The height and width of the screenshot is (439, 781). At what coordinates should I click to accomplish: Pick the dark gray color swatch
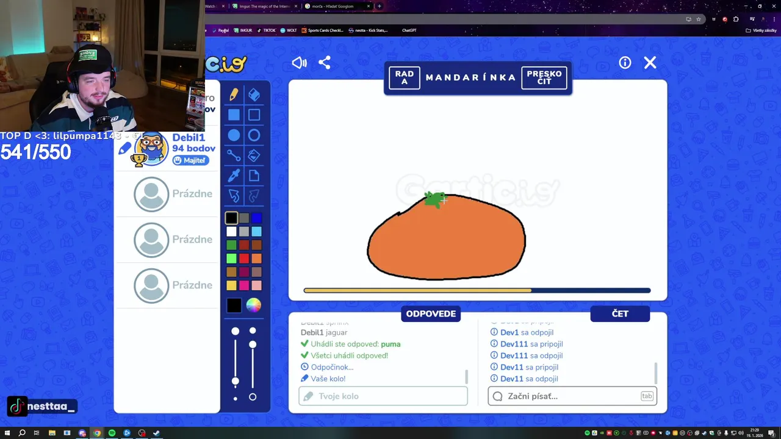click(x=244, y=218)
